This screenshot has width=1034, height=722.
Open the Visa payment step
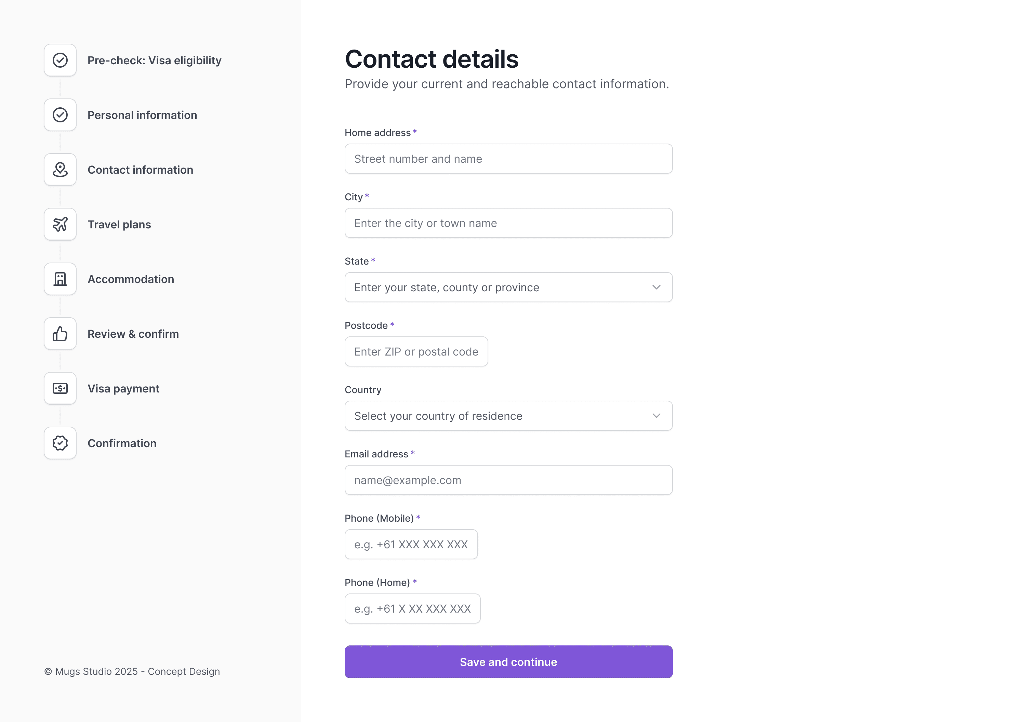(x=123, y=388)
